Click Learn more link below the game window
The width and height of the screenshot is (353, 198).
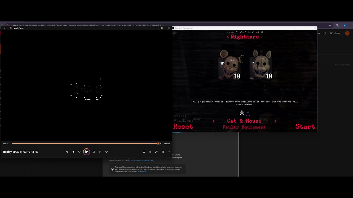click(x=177, y=133)
